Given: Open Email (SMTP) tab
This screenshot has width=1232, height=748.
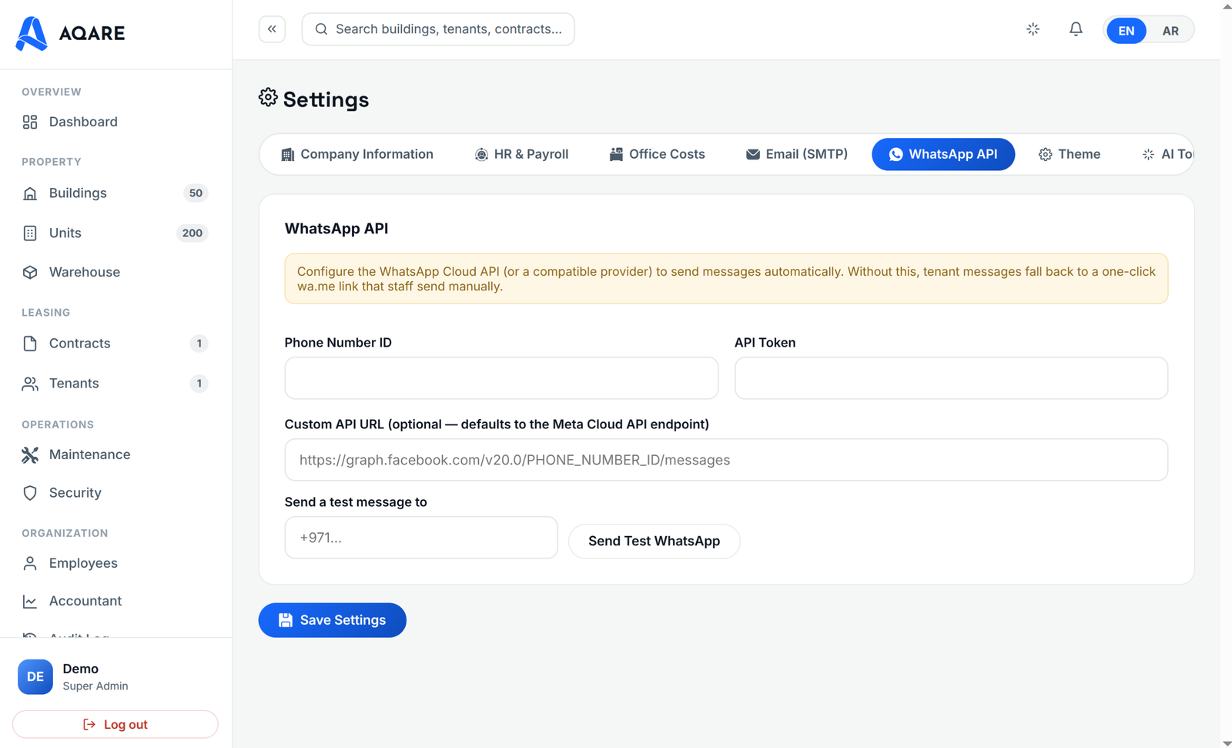Looking at the screenshot, I should pyautogui.click(x=796, y=154).
